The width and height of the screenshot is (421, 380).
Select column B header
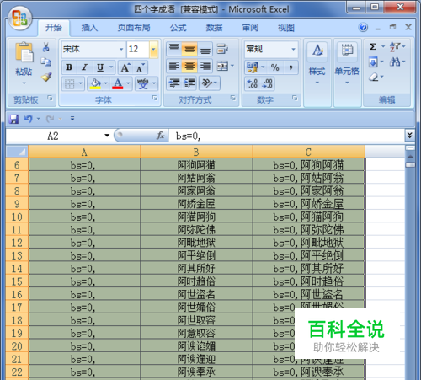[x=196, y=152]
